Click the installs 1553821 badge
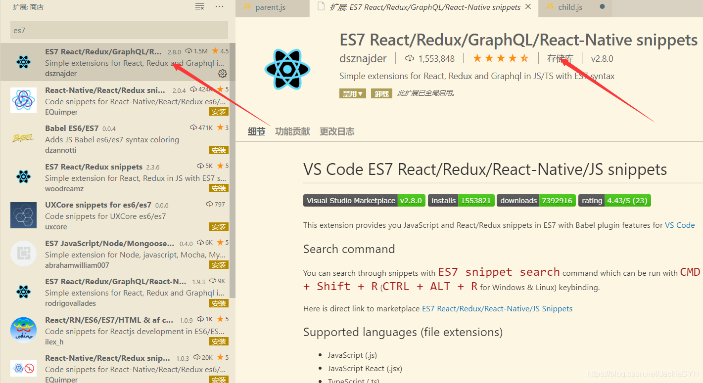The width and height of the screenshot is (703, 383). tap(461, 200)
